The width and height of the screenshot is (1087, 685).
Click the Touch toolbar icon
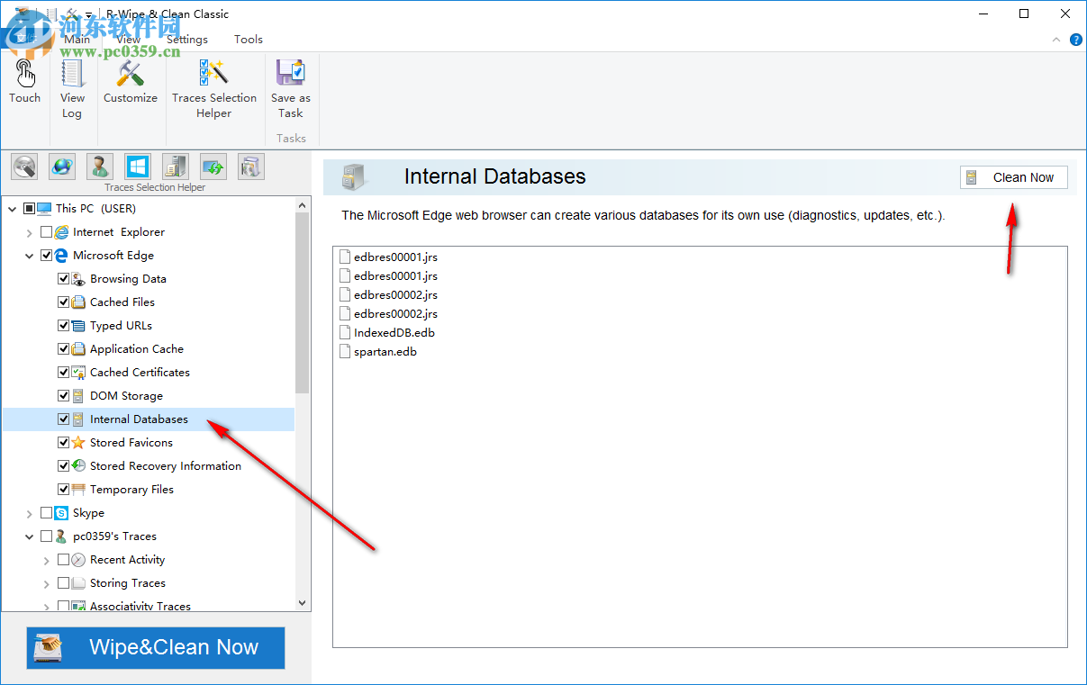24,81
